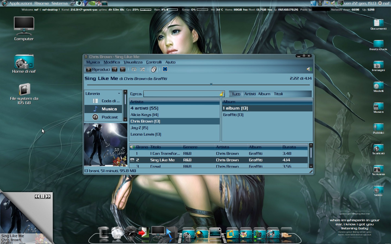The width and height of the screenshot is (391, 244).
Task: Open Pubblici folder on desktop
Action: (378, 129)
